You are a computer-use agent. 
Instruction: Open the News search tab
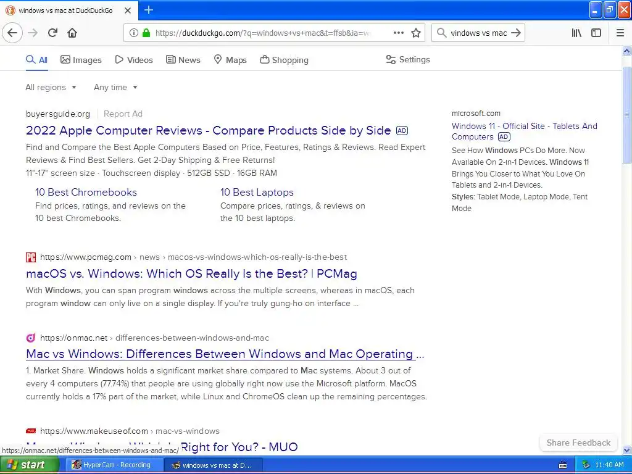point(183,60)
